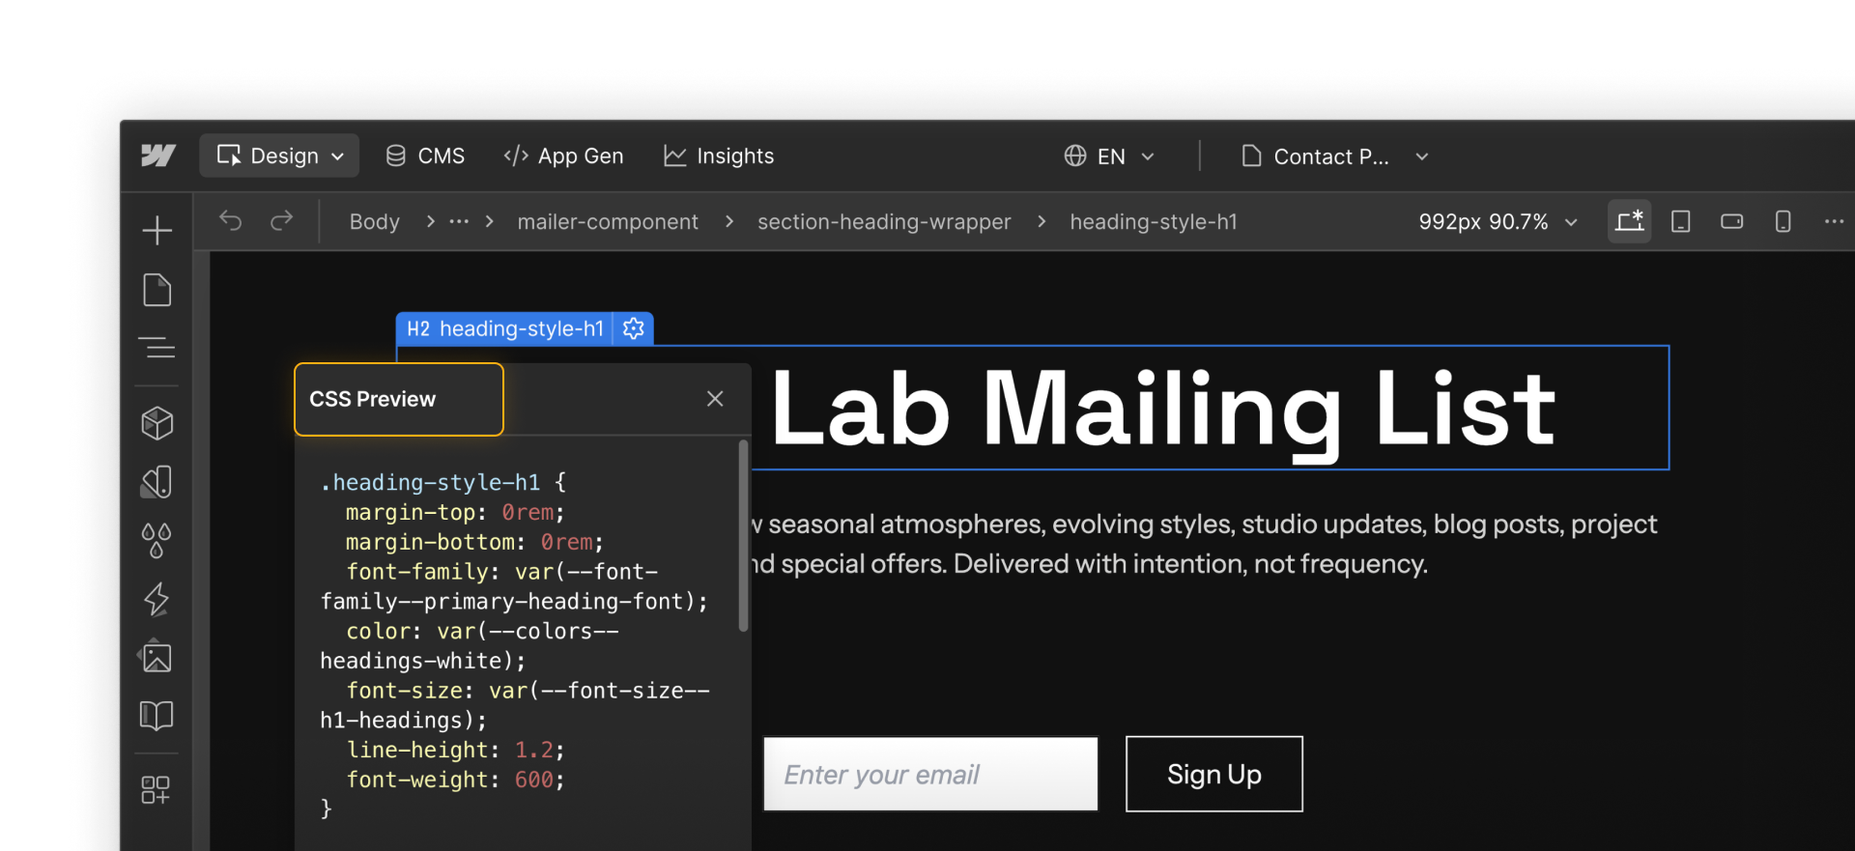Select section-heading-wrapper in the breadcrumb

884,221
